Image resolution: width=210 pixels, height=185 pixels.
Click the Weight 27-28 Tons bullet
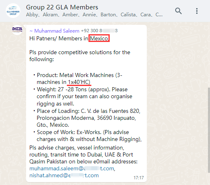click(x=84, y=97)
